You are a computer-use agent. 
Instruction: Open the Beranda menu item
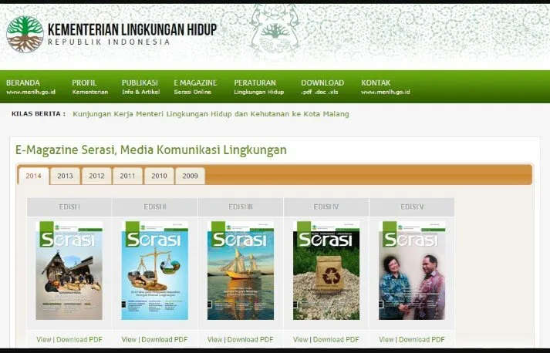tap(31, 87)
